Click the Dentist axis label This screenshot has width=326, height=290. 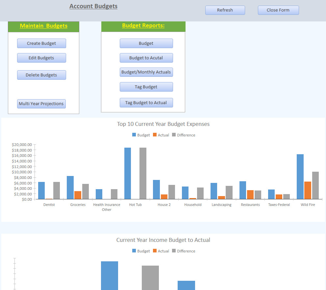coord(49,205)
